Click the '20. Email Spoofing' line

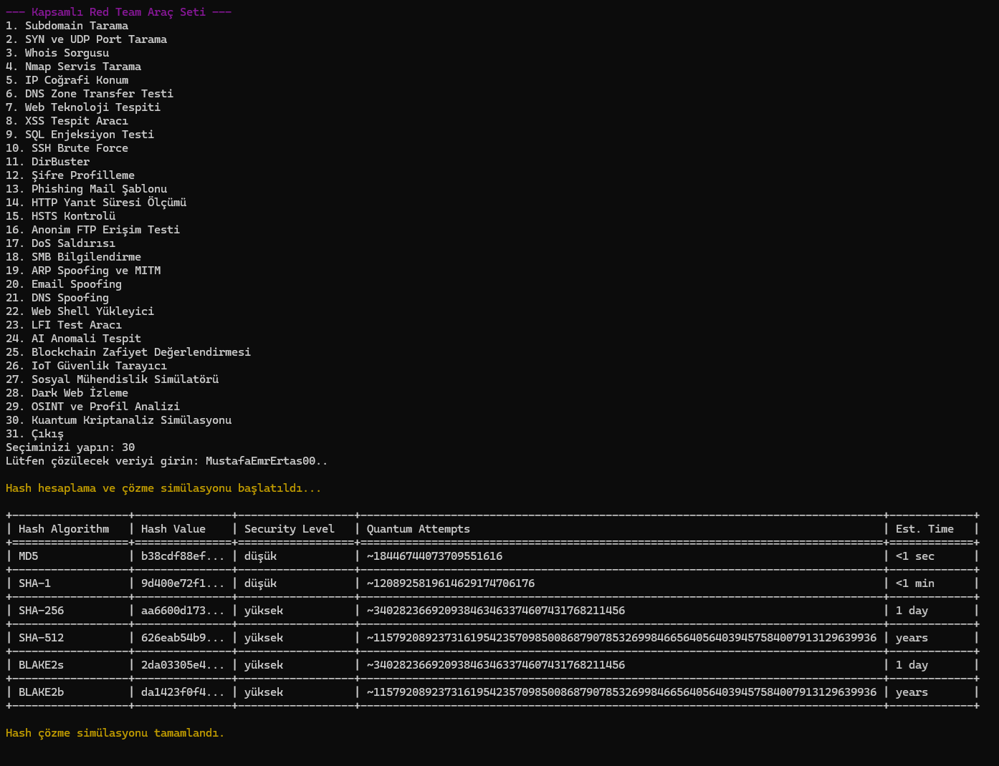point(64,284)
